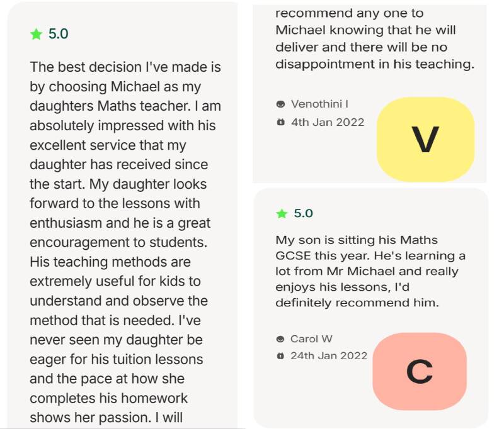Select the 4th Jan 2022 review date
The height and width of the screenshot is (429, 504).
pyautogui.click(x=328, y=122)
